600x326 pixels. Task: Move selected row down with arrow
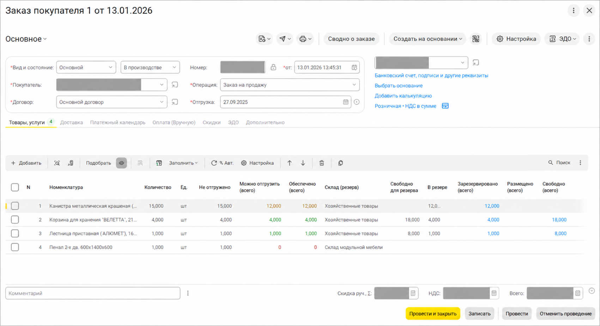click(303, 163)
